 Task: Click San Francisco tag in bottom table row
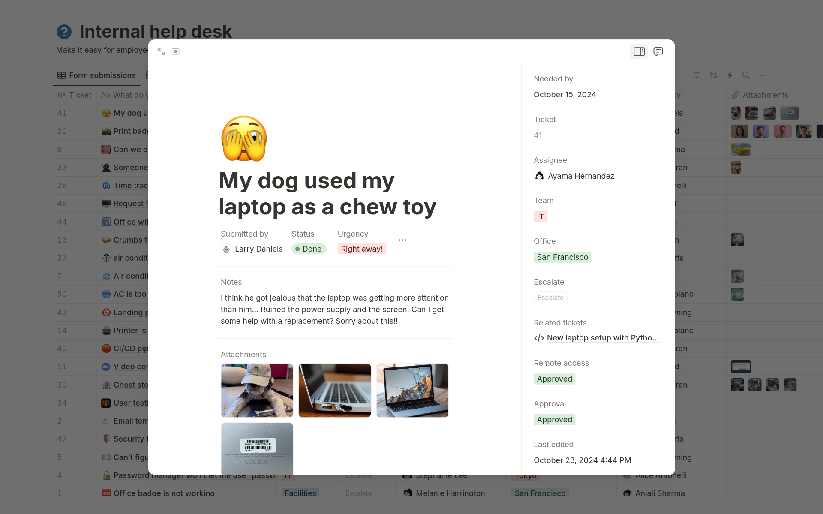[x=540, y=493]
